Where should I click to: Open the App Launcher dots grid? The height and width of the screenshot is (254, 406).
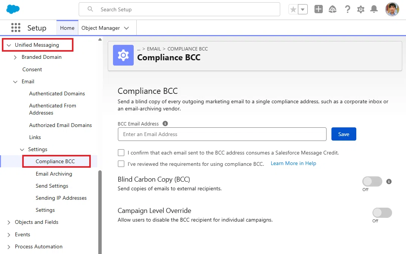tap(16, 28)
